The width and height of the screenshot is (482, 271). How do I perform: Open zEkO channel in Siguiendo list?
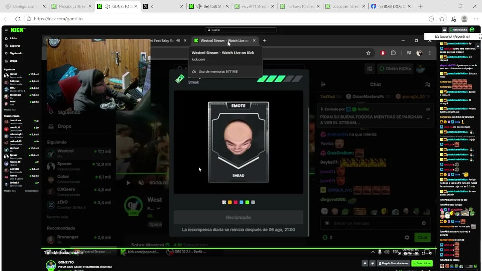pos(21,89)
